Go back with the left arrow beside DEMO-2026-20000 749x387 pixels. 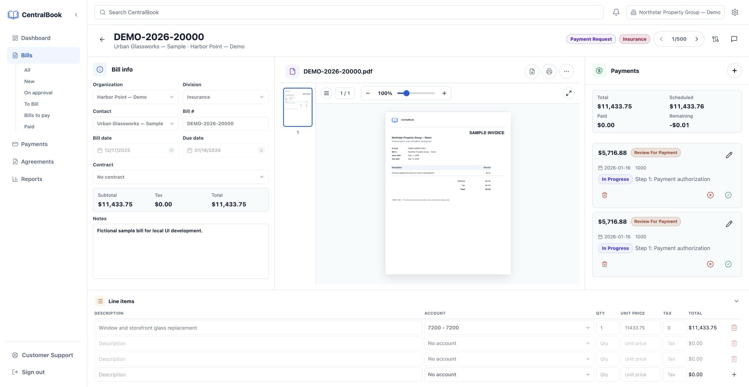(102, 39)
